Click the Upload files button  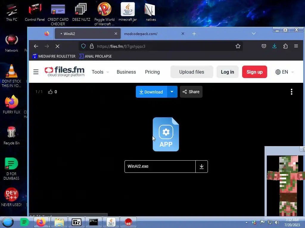point(192,72)
